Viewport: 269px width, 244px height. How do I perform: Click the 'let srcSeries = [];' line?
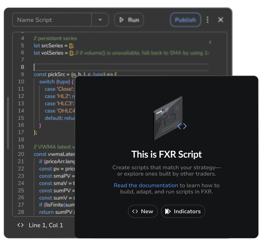tap(54, 46)
